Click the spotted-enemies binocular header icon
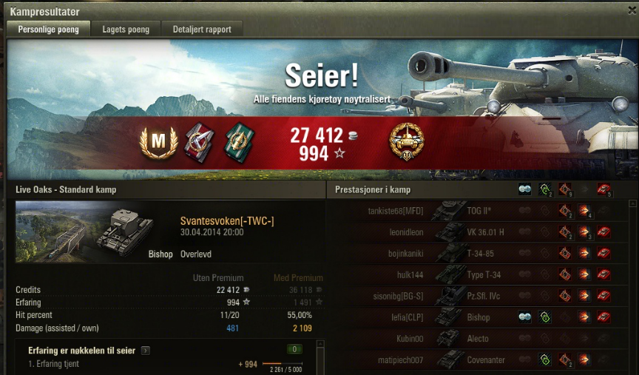 pyautogui.click(x=524, y=189)
